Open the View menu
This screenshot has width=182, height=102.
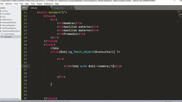(x=21, y=4)
